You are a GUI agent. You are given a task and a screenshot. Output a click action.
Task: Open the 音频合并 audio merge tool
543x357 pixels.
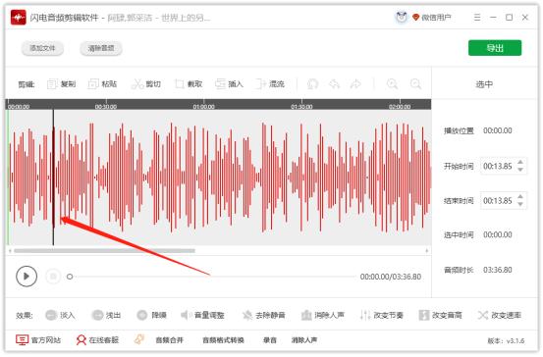pyautogui.click(x=169, y=340)
